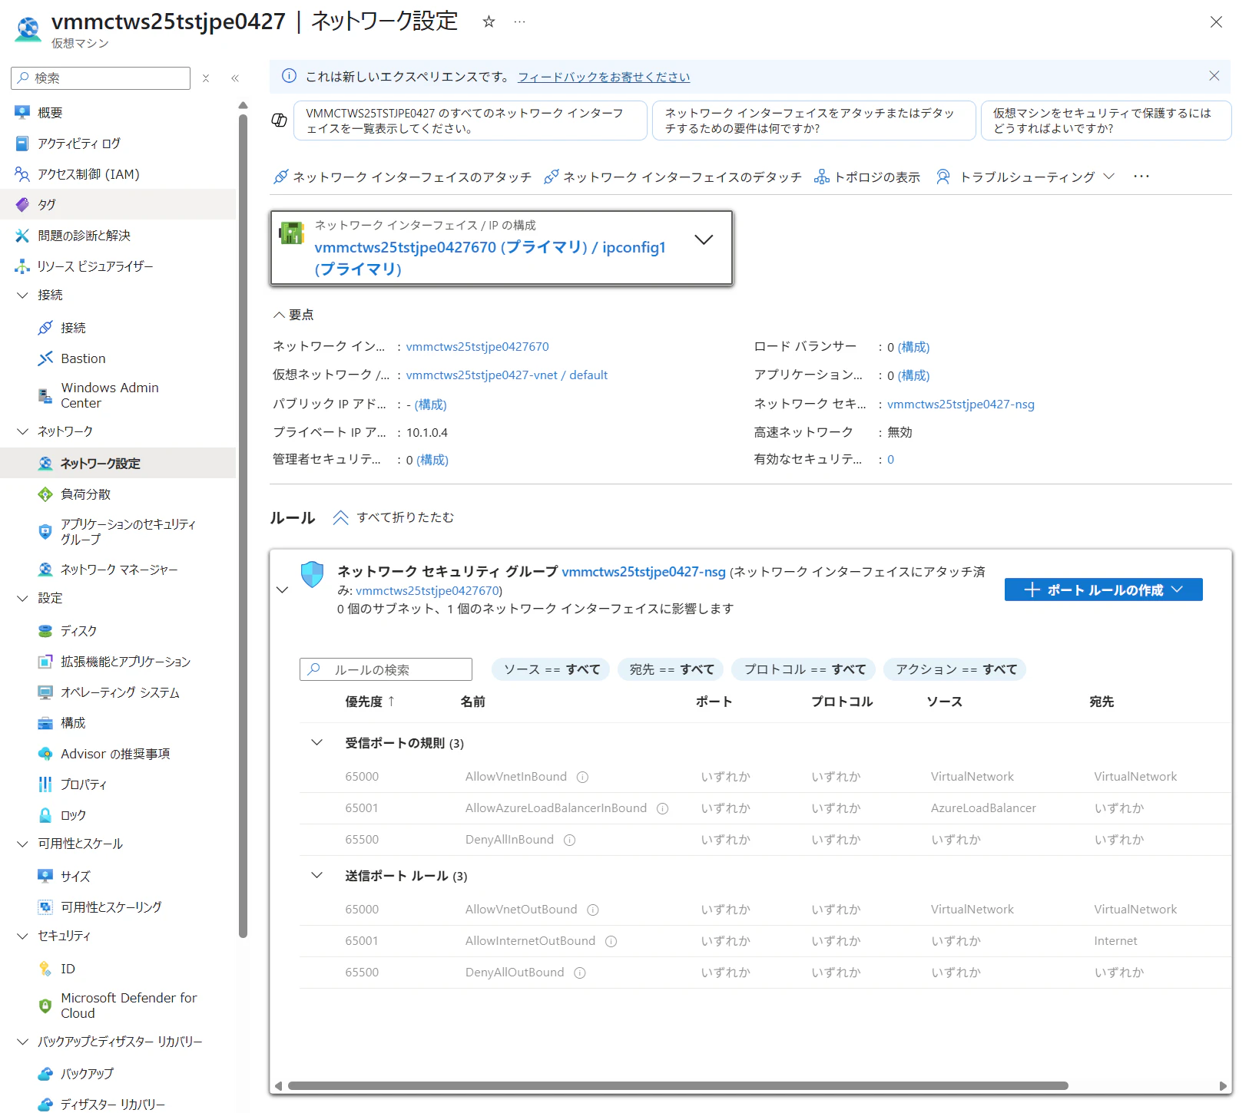Collapse the network security group panel chevron
The height and width of the screenshot is (1113, 1249).
pos(282,590)
